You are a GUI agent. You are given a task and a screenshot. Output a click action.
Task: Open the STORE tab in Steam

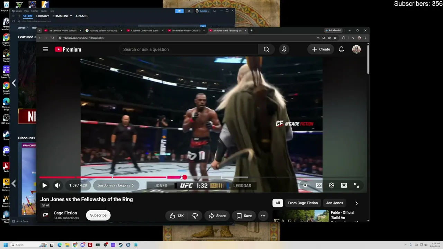(x=28, y=16)
